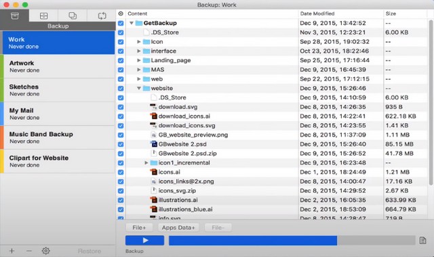
Task: Switch to the Backup tab icon
Action: tap(15, 16)
